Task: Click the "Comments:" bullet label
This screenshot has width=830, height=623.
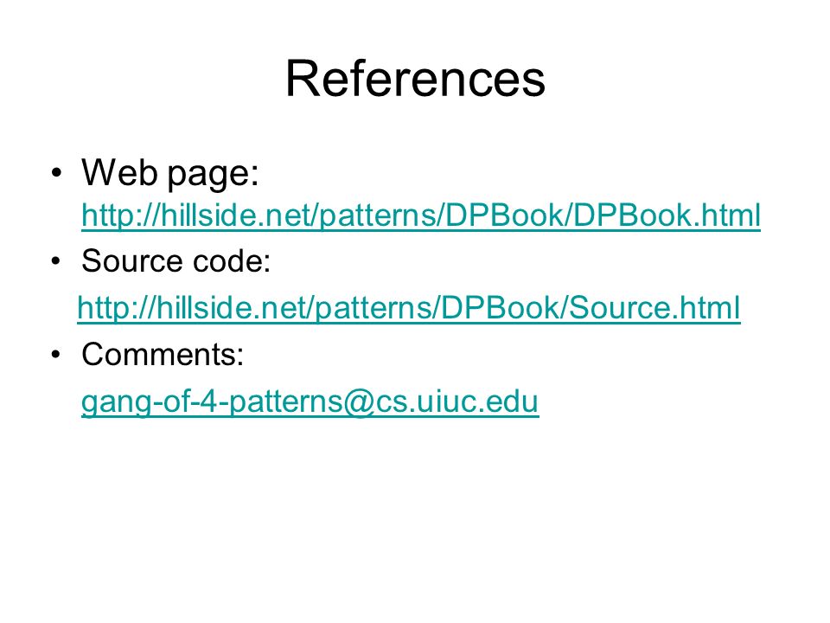Action: click(163, 354)
